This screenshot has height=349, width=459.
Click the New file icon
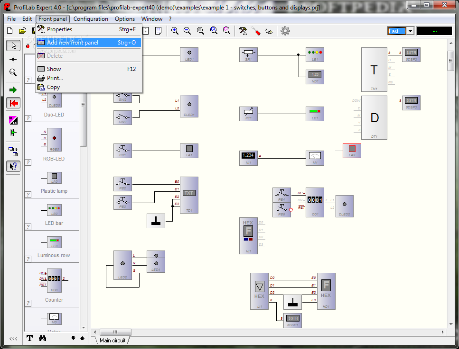tap(10, 31)
